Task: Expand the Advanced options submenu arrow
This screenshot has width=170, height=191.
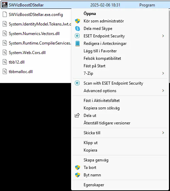Action: [163, 90]
